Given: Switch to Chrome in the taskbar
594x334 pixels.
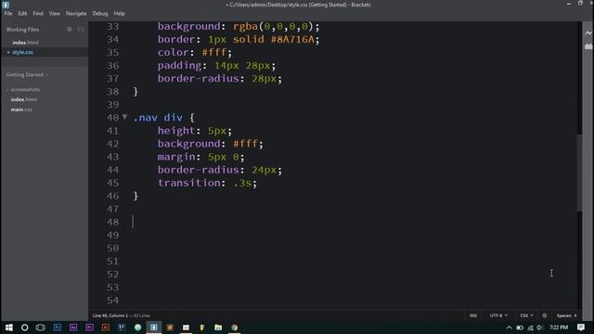Looking at the screenshot, I should [x=235, y=328].
